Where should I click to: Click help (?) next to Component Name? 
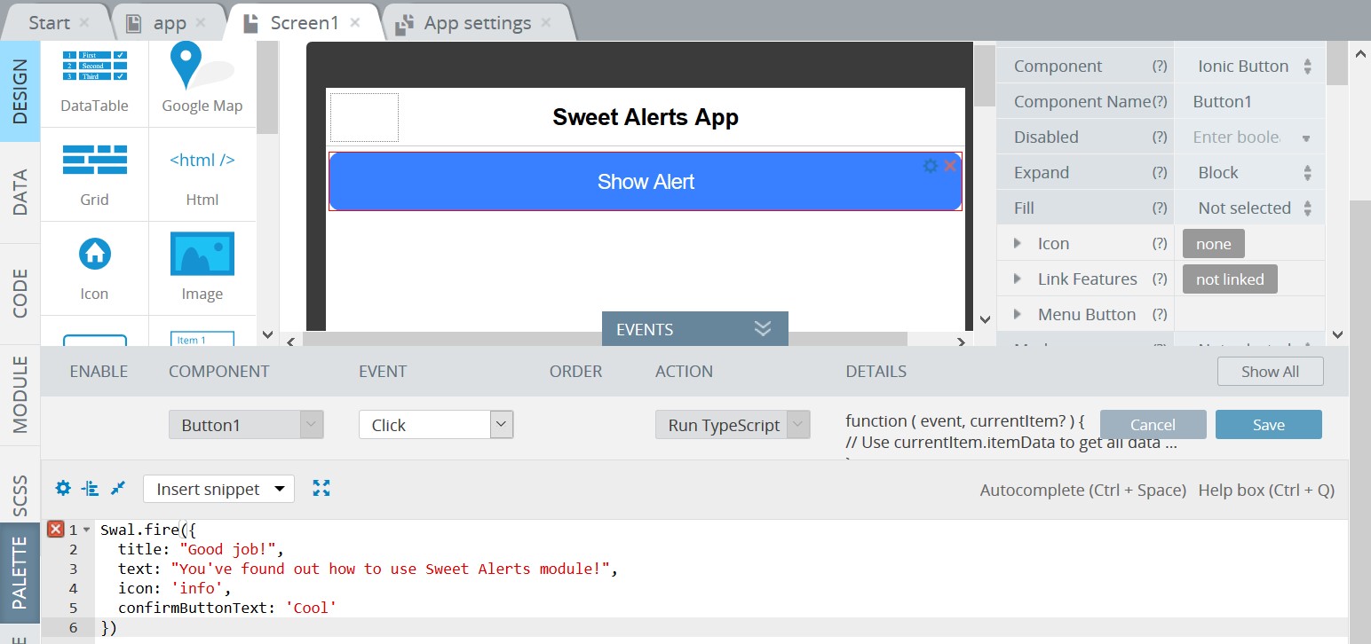coord(1160,102)
